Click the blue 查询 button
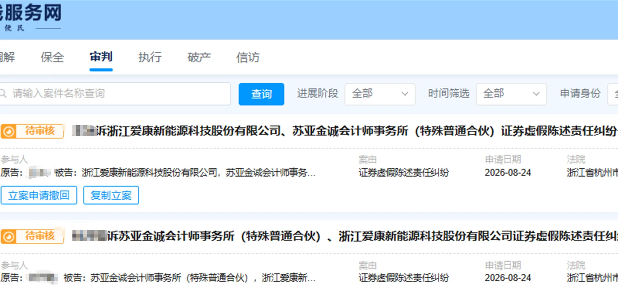 pos(261,94)
